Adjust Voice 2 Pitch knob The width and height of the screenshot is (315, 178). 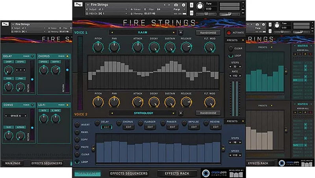coord(98,102)
